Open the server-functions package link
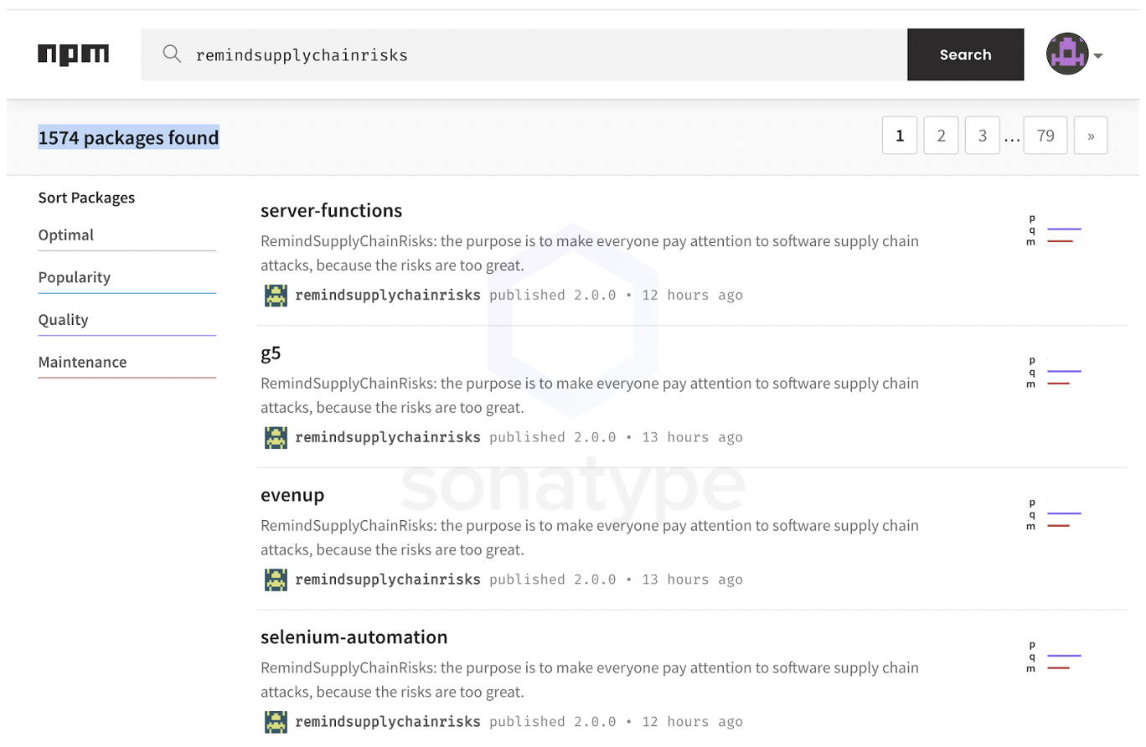This screenshot has width=1146, height=747. point(332,210)
